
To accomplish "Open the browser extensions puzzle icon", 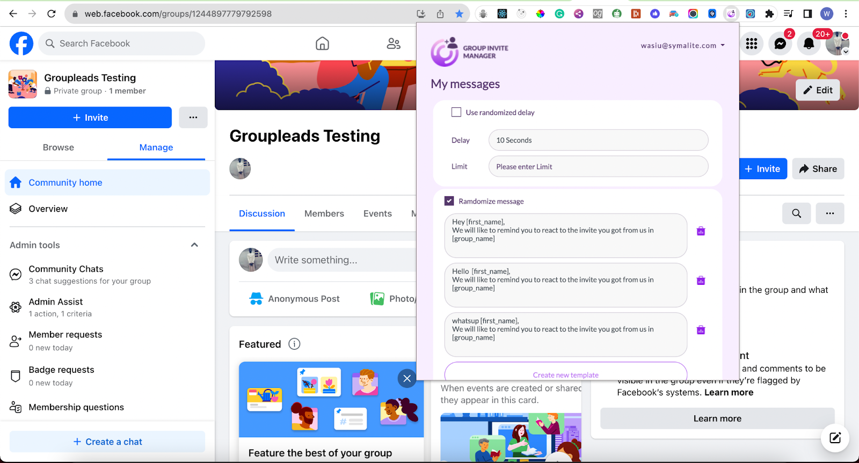I will coord(769,14).
